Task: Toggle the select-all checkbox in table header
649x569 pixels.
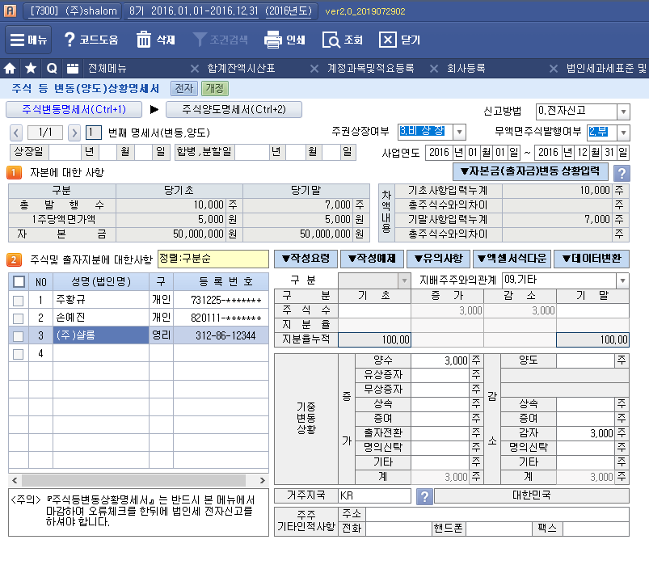Action: point(18,281)
